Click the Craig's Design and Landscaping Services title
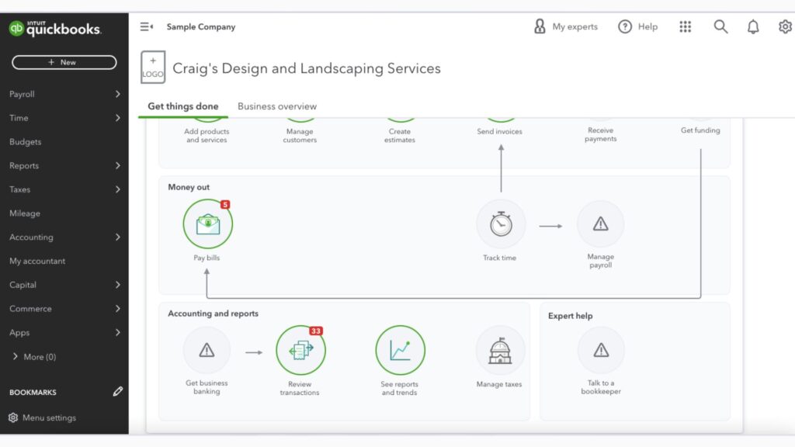The height and width of the screenshot is (447, 795). click(x=307, y=68)
